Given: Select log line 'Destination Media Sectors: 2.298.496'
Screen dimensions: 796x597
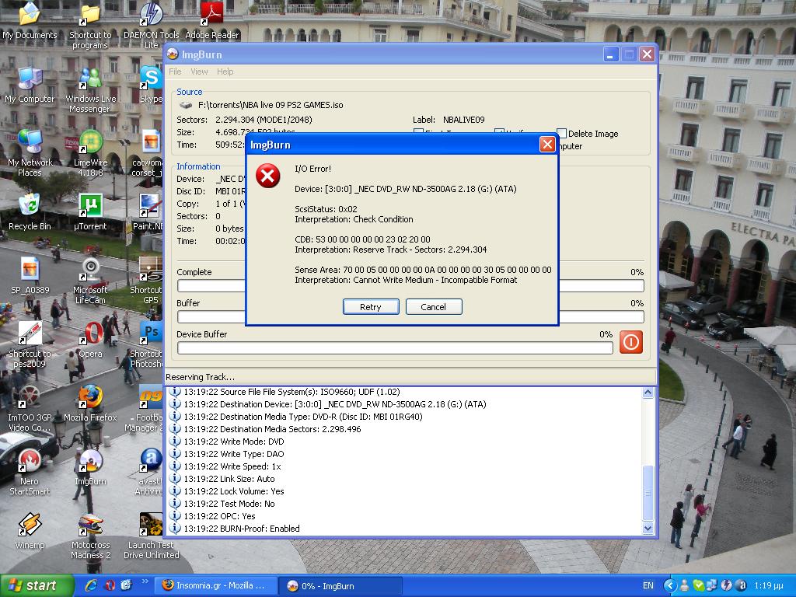Looking at the screenshot, I should (x=272, y=429).
